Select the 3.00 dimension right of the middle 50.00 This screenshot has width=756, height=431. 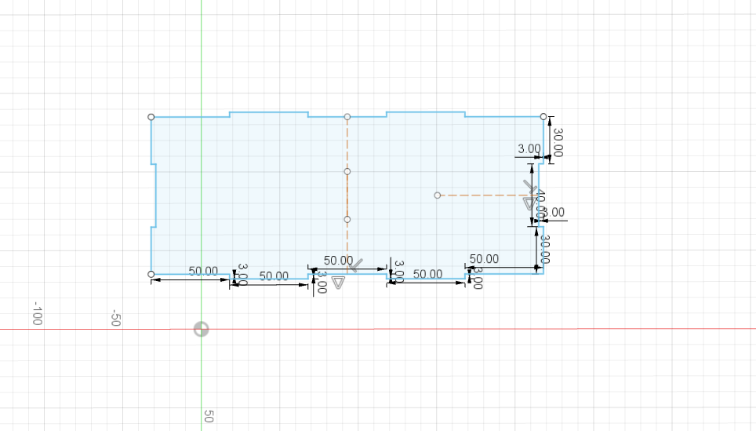398,272
